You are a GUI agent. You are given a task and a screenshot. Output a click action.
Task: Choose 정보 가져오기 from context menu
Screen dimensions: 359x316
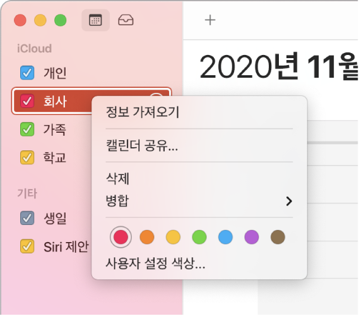199,112
